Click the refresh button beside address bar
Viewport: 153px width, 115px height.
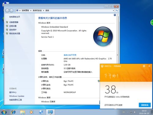tap(117, 10)
